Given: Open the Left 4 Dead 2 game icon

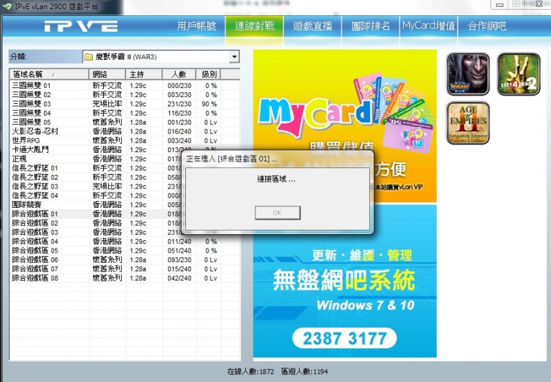Looking at the screenshot, I should tap(519, 74).
